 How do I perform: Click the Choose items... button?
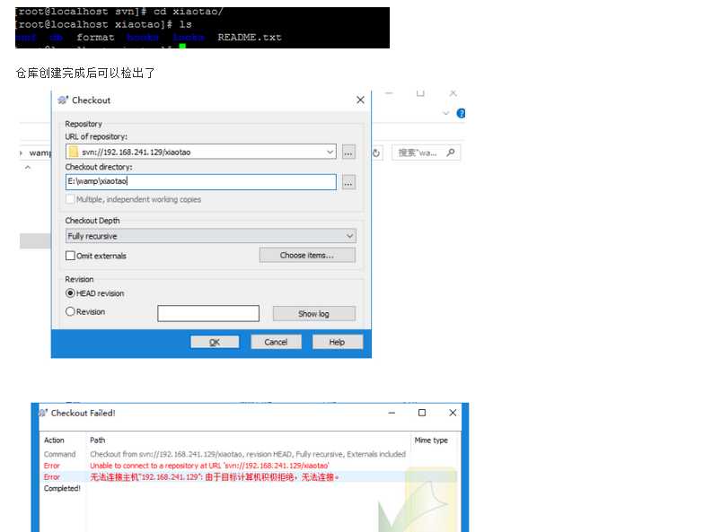tap(307, 255)
